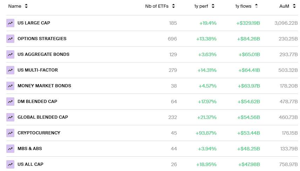Select the US ALL CAP row name
The width and height of the screenshot is (300, 171).
[30, 164]
